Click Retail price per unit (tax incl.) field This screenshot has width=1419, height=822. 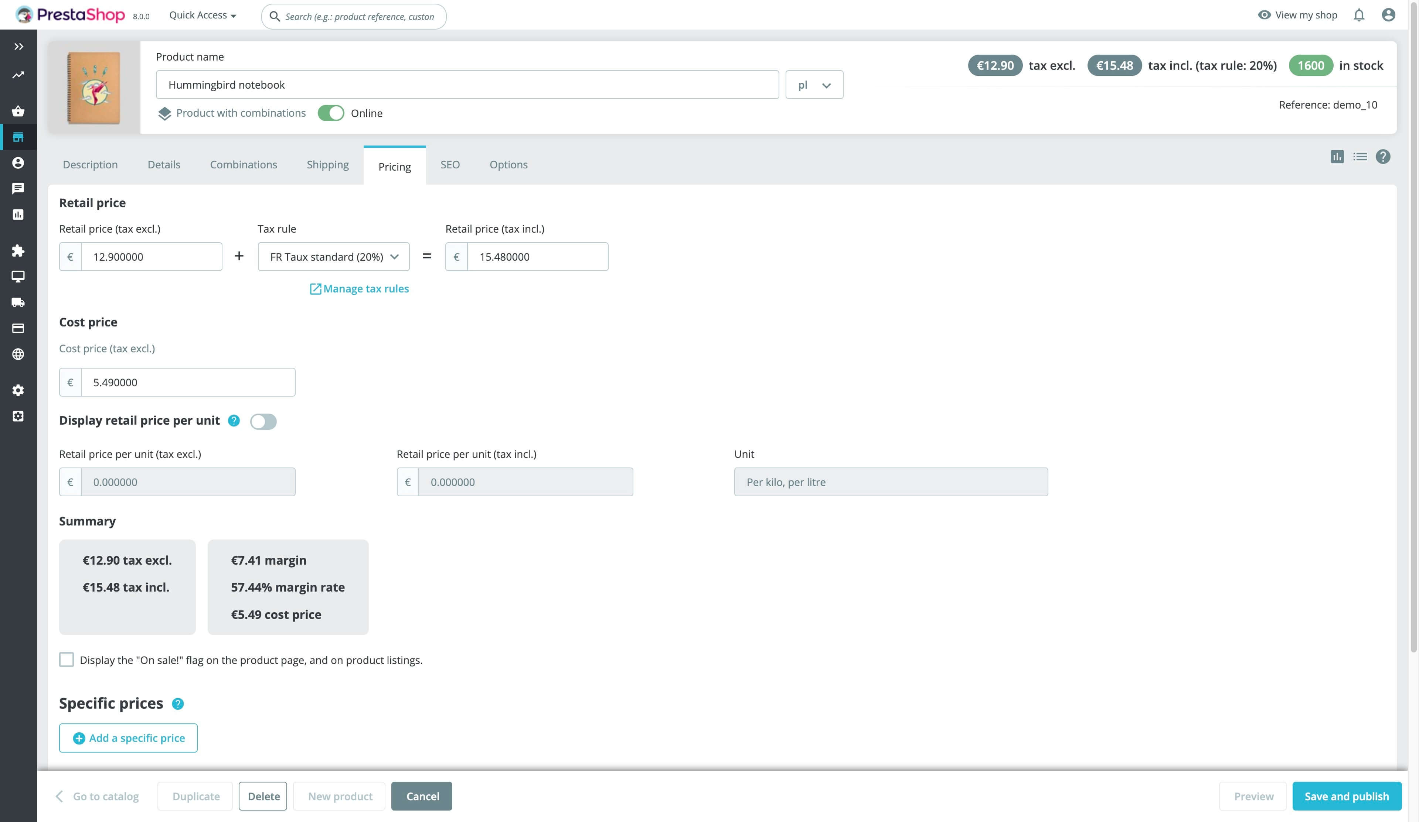click(x=526, y=482)
